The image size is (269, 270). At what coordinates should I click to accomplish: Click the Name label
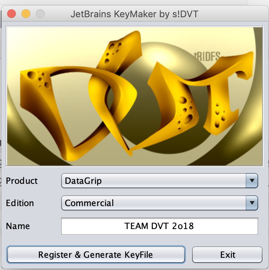pos(18,226)
